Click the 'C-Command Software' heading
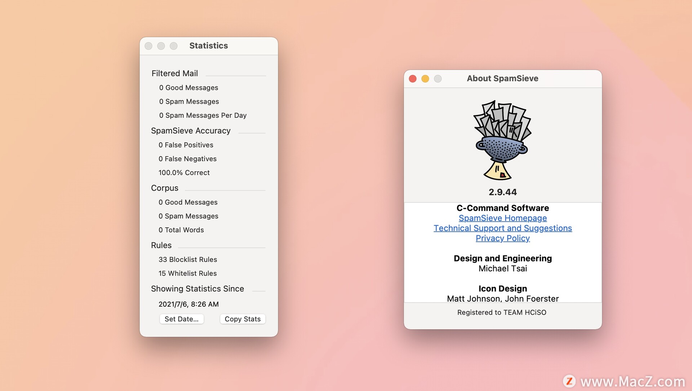692x391 pixels. [x=502, y=208]
